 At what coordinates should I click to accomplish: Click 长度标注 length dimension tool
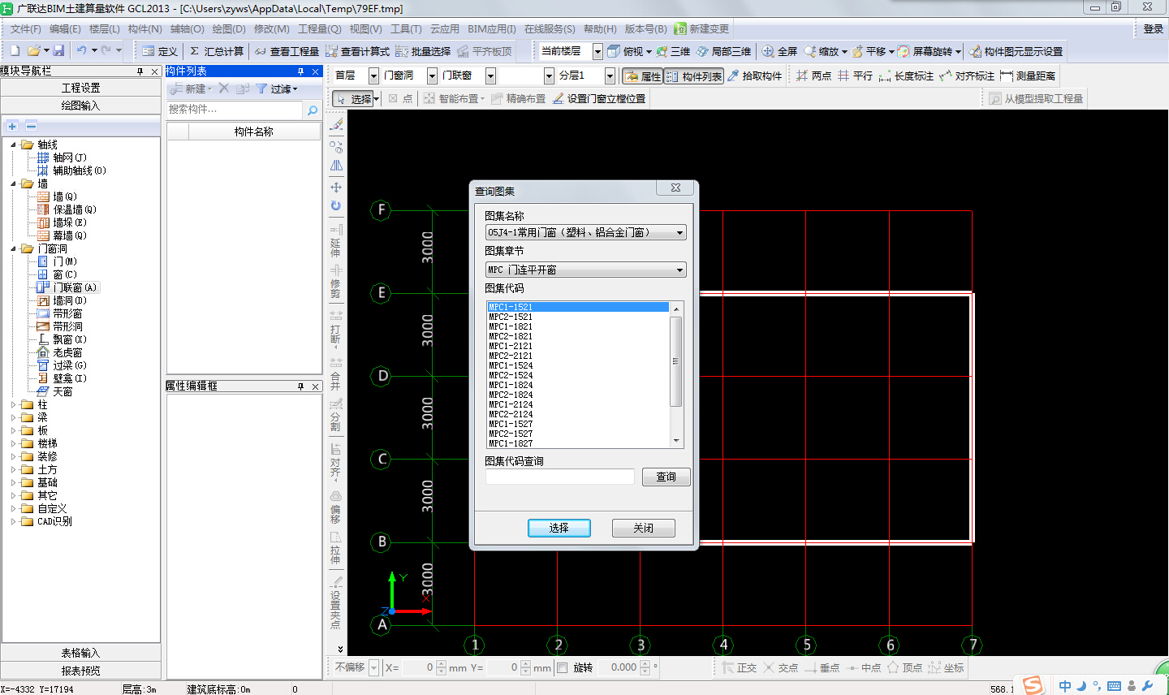coord(906,76)
